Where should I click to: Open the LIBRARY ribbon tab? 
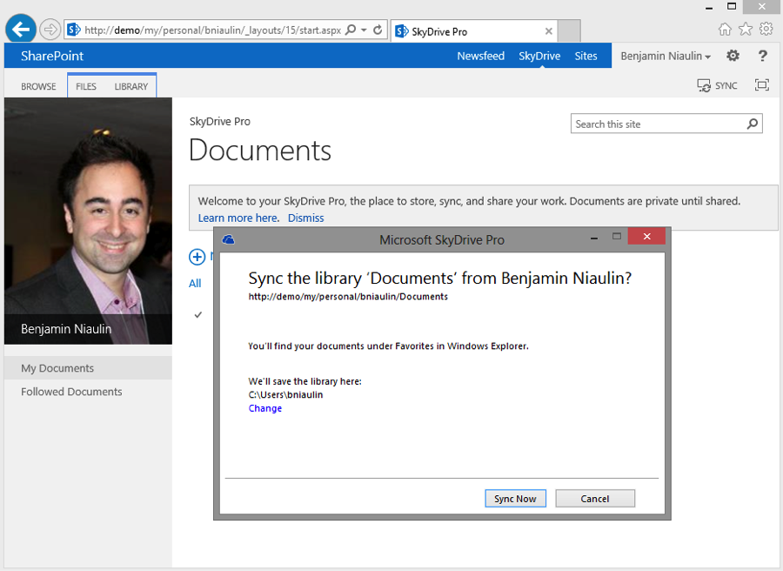pyautogui.click(x=131, y=86)
